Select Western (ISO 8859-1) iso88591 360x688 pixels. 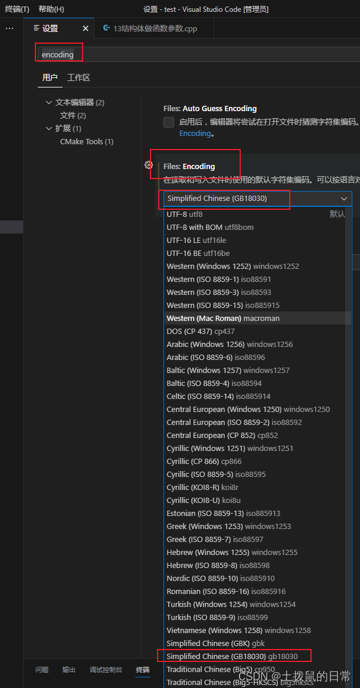257,279
